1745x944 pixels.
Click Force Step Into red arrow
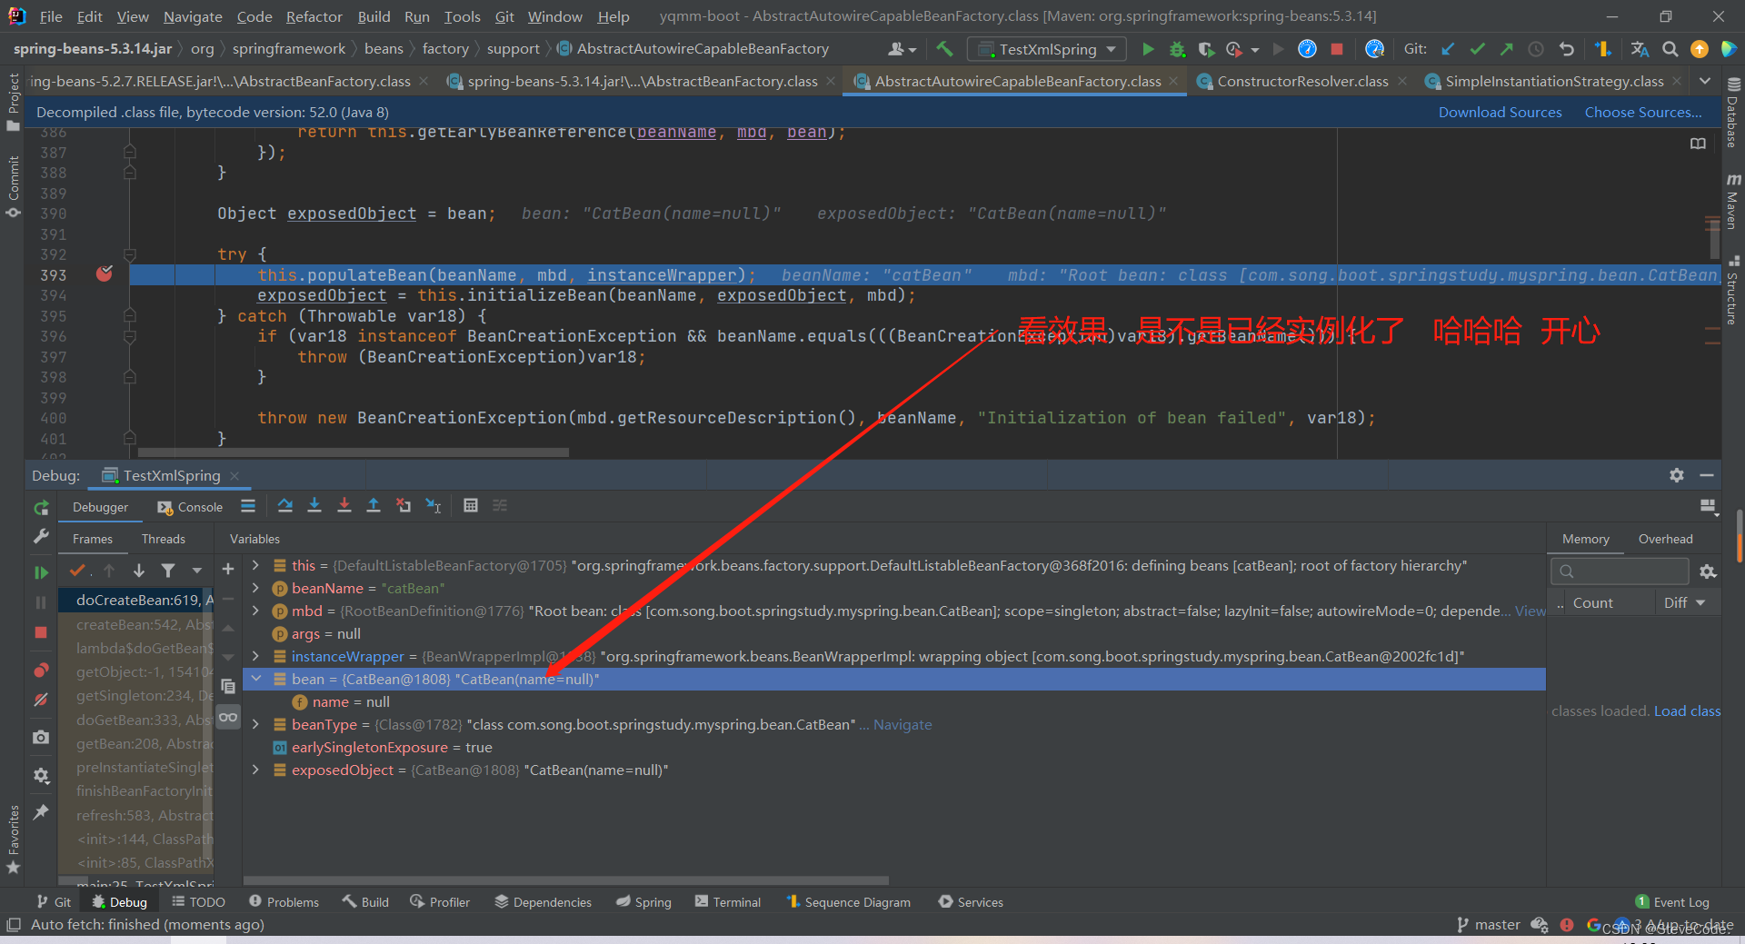pyautogui.click(x=344, y=506)
